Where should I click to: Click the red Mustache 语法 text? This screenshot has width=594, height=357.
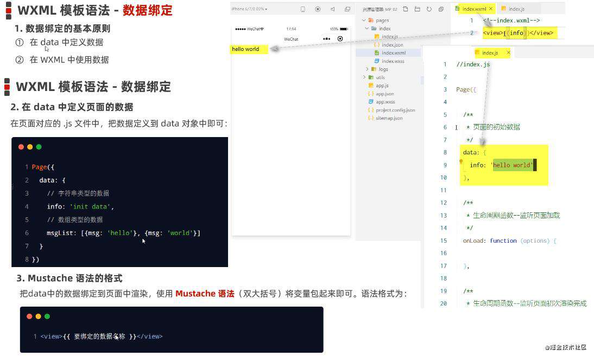pos(205,294)
